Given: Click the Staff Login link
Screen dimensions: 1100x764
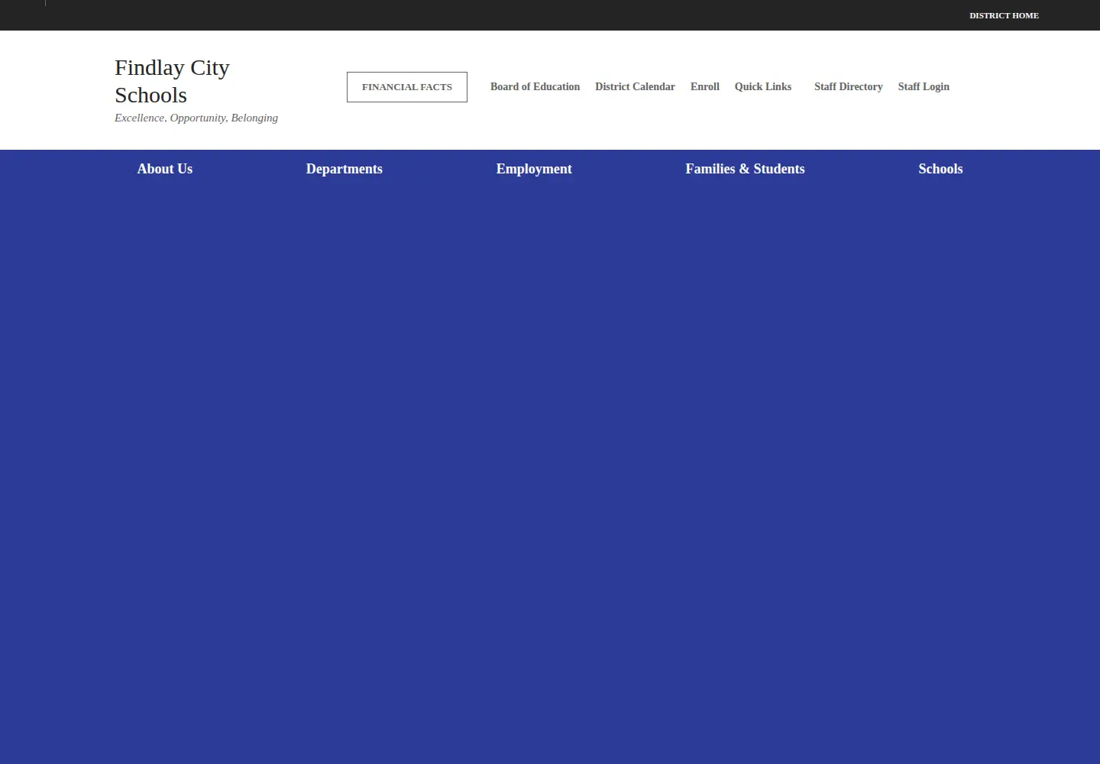Looking at the screenshot, I should (x=924, y=87).
